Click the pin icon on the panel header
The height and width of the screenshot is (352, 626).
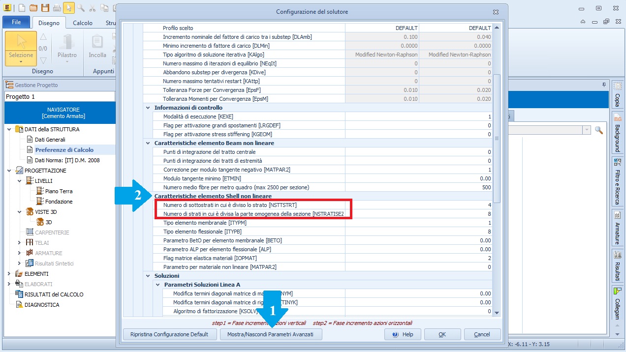(604, 85)
